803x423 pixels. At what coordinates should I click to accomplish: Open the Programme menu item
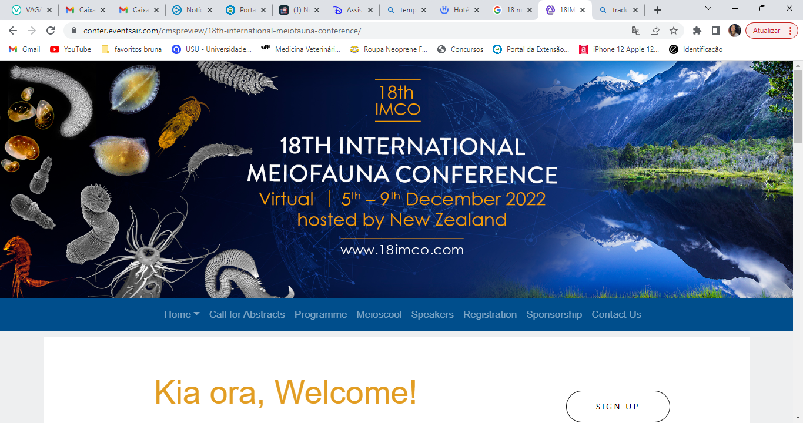coord(320,314)
